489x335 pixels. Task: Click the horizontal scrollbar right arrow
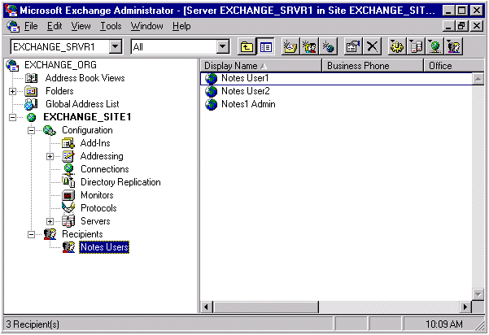(x=465, y=307)
